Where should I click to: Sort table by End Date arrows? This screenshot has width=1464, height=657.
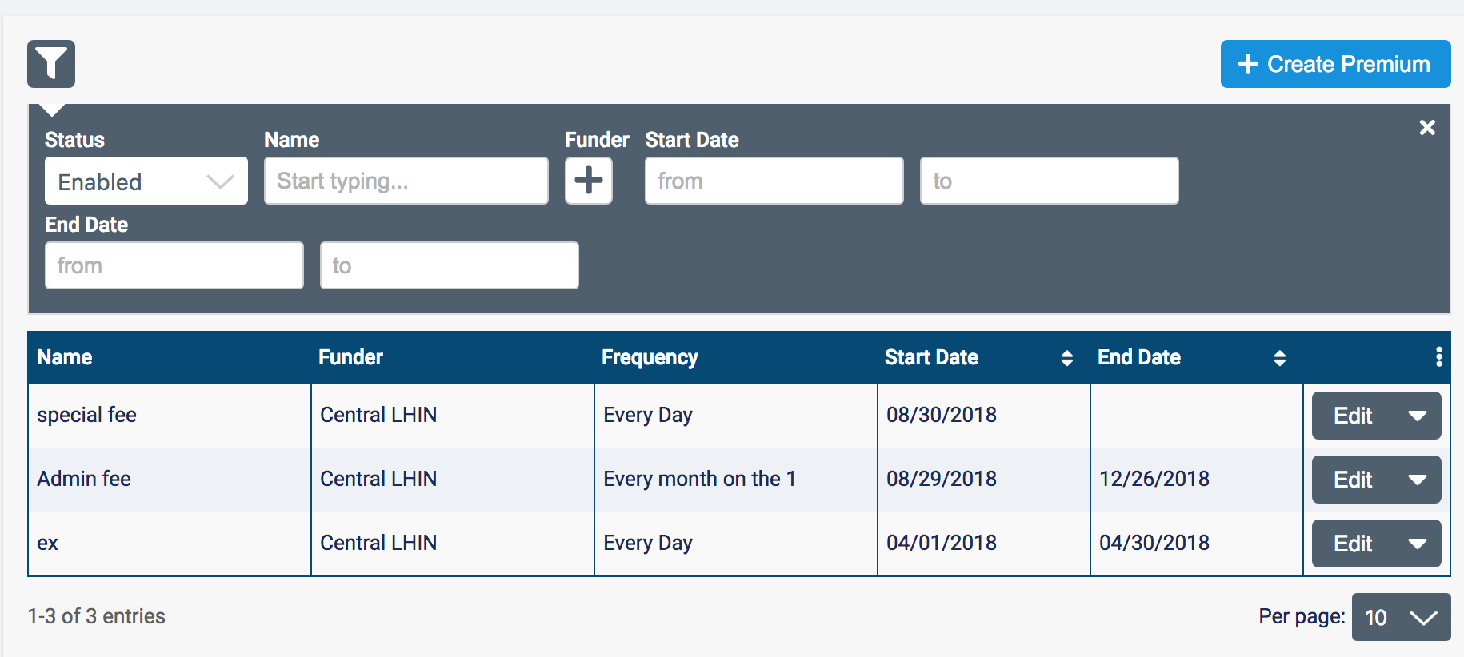(1279, 358)
